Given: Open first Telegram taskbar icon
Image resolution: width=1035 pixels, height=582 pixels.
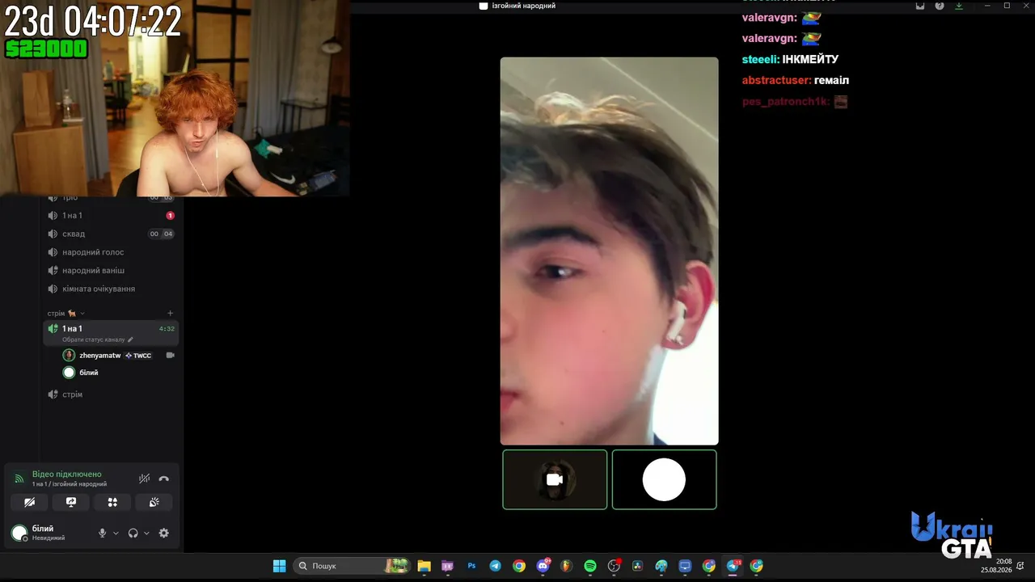Looking at the screenshot, I should (x=495, y=566).
